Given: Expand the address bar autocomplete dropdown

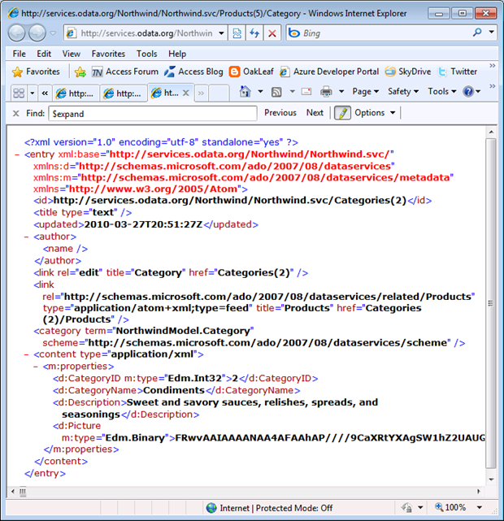Looking at the screenshot, I should pos(221,33).
